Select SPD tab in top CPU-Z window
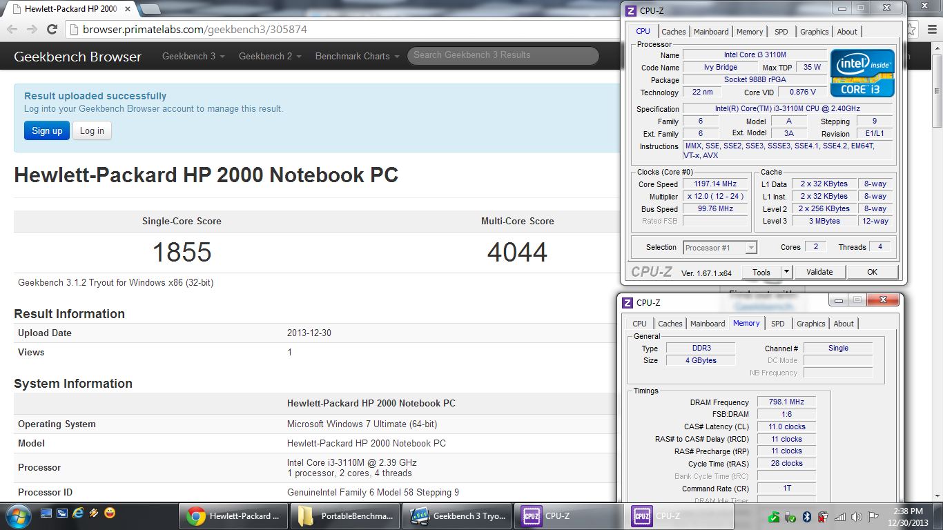This screenshot has width=943, height=530. [781, 32]
